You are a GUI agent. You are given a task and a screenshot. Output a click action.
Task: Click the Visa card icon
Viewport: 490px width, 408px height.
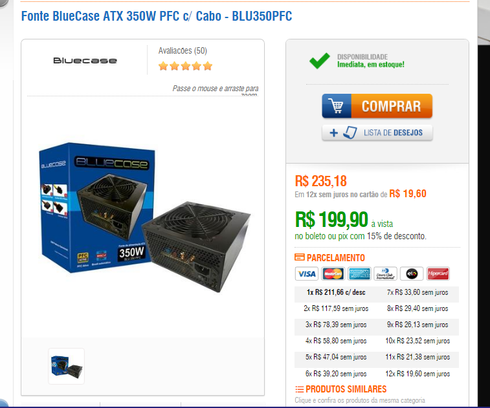(x=307, y=274)
